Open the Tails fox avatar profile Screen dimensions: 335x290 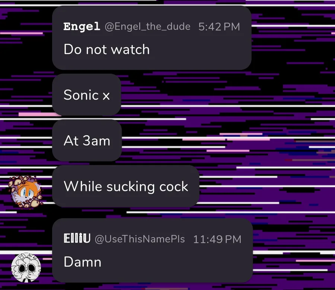[x=26, y=192]
